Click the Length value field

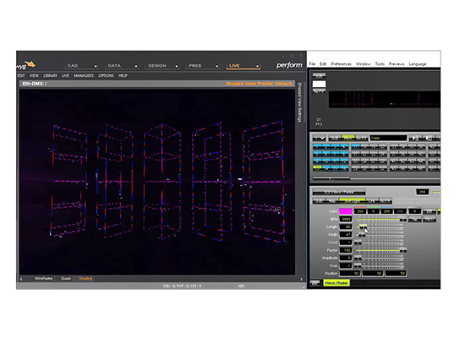(346, 226)
